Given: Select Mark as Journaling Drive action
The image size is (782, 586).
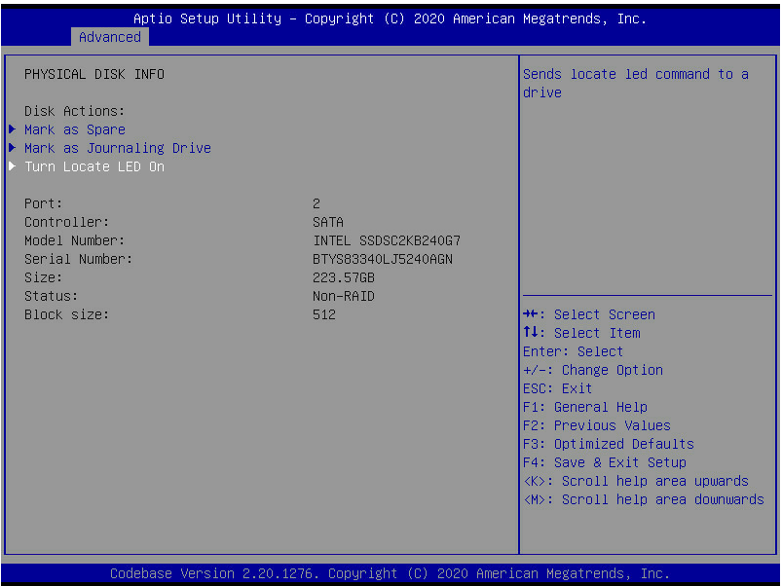Looking at the screenshot, I should [x=118, y=148].
